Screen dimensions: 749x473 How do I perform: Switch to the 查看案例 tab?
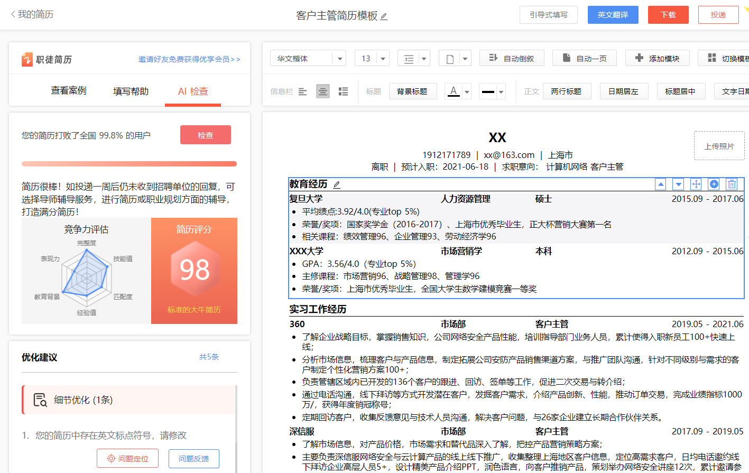click(68, 91)
